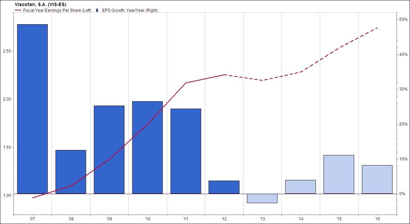
Task: Click the '08 x-axis label
Action: (71, 219)
